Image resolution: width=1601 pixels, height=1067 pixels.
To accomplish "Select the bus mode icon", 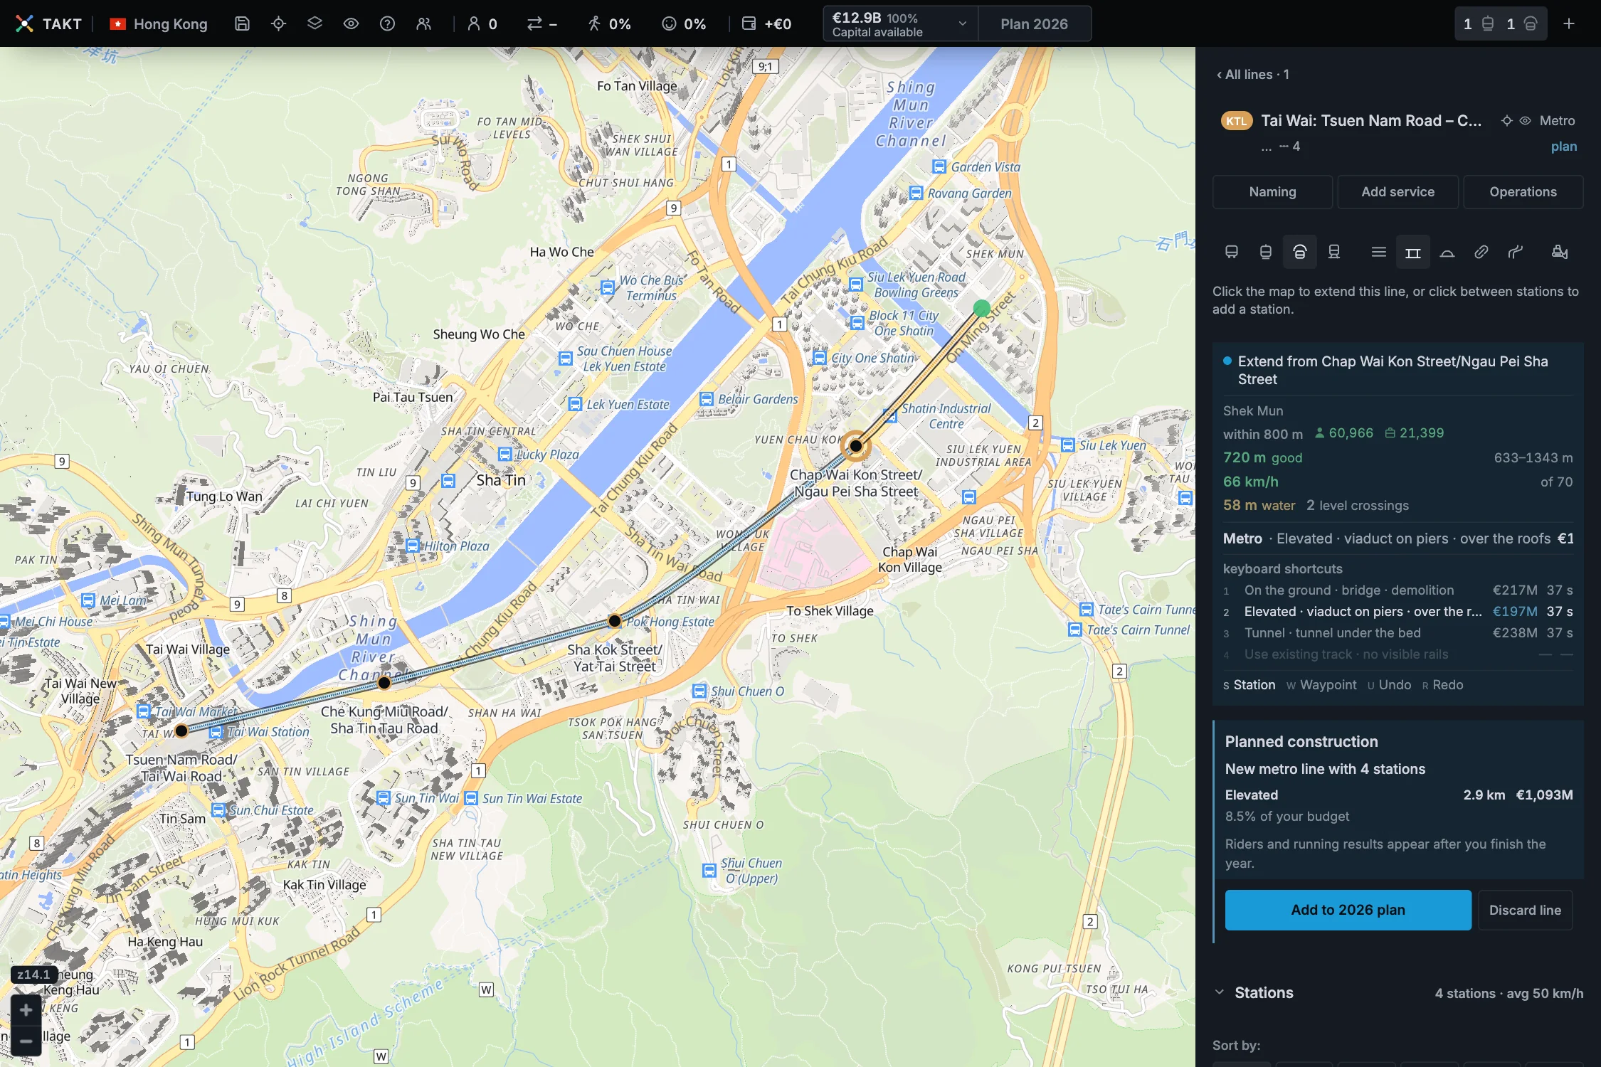I will pyautogui.click(x=1231, y=252).
